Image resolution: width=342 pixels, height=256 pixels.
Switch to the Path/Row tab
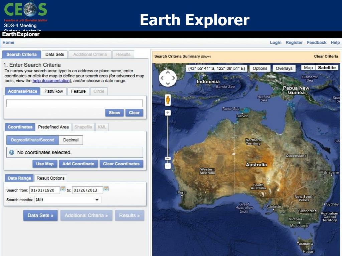[54, 91]
